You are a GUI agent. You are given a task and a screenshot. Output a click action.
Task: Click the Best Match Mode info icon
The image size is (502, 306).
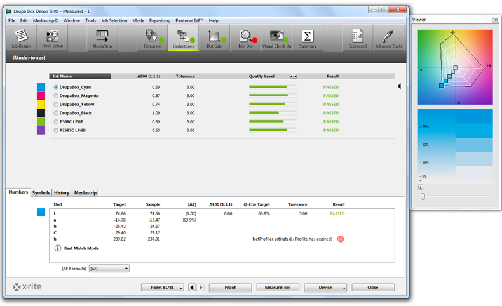pyautogui.click(x=58, y=248)
